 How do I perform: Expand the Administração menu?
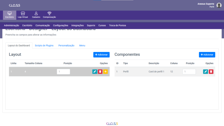12,25
